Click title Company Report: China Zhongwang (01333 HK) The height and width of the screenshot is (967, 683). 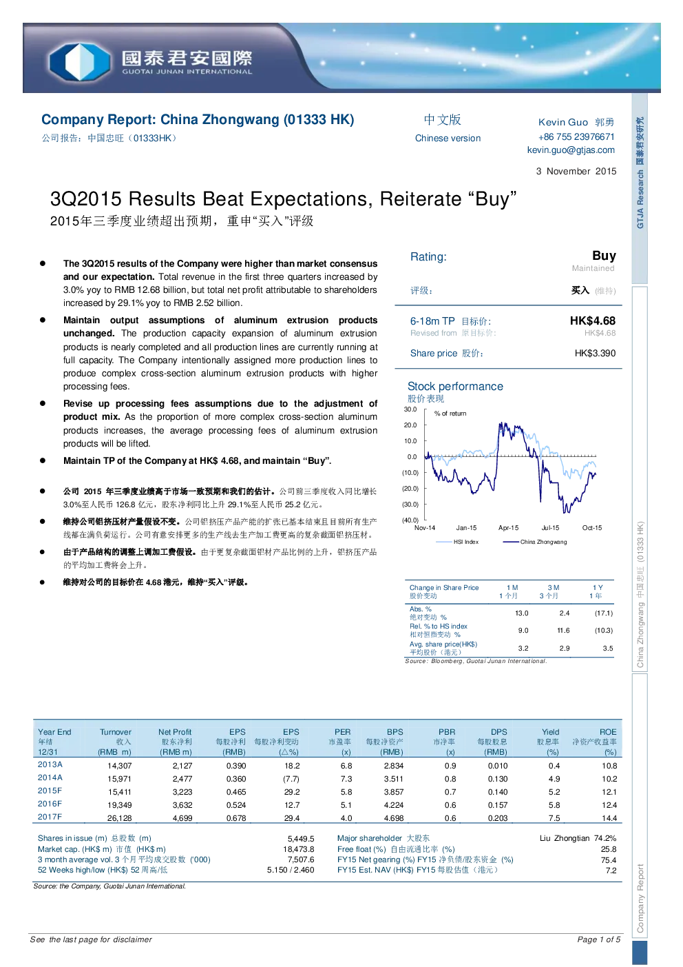198,119
